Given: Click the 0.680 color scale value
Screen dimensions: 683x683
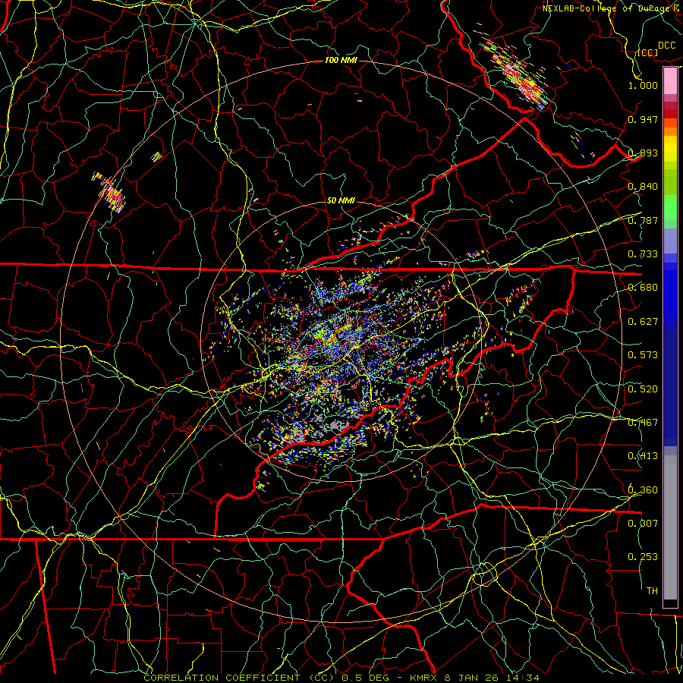Looking at the screenshot, I should click(x=643, y=288).
